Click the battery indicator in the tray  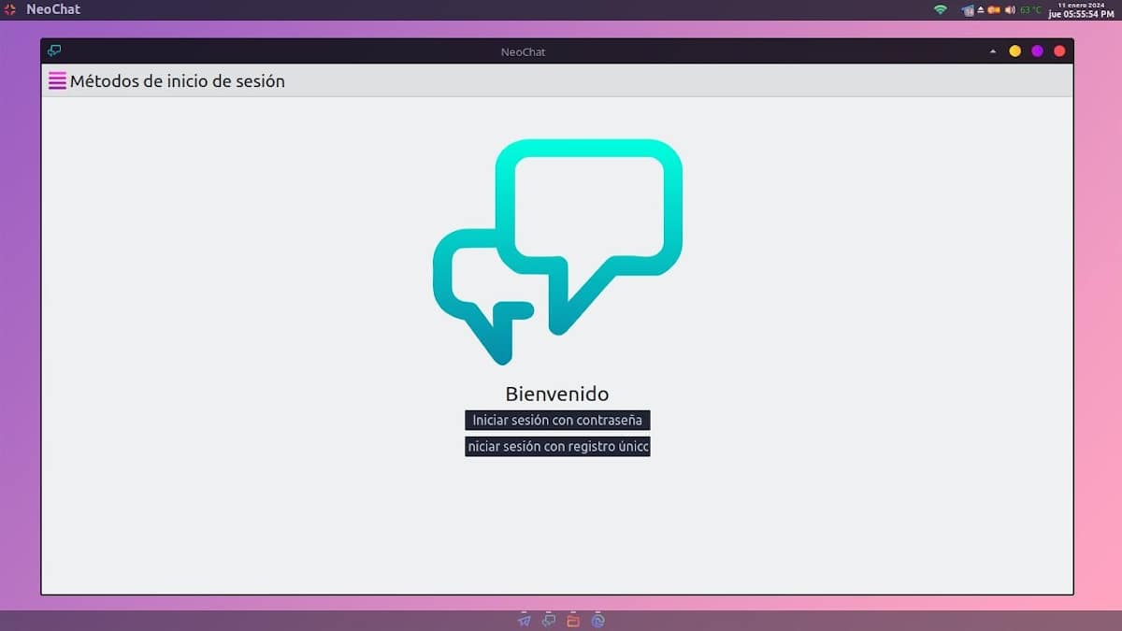[993, 9]
